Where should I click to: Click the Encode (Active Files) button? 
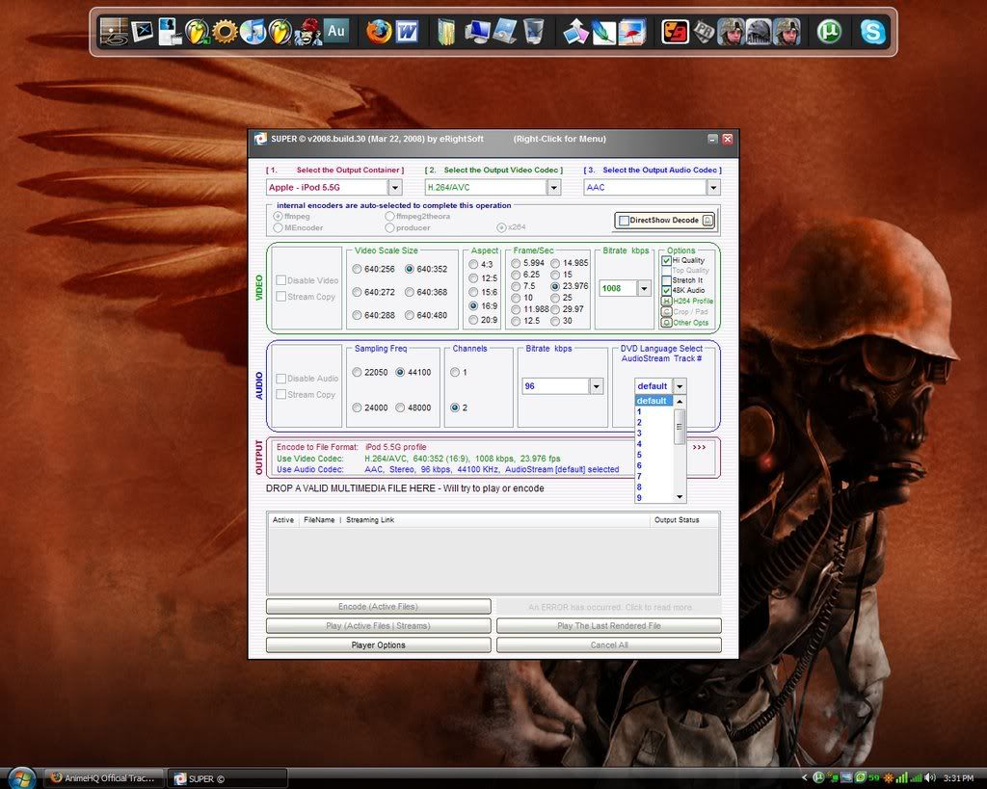[378, 607]
